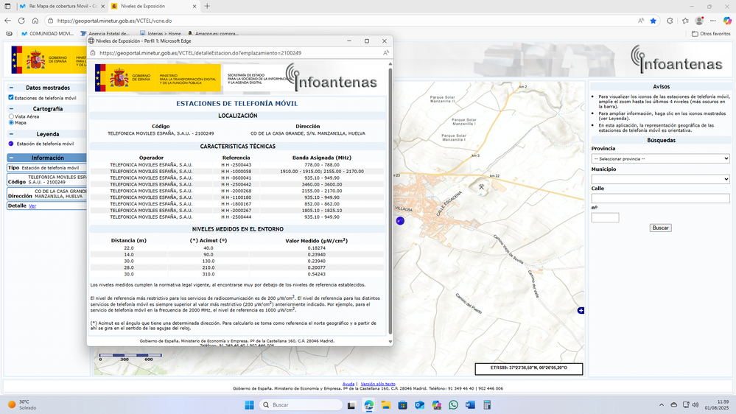Click the main page address bar
This screenshot has height=414, width=736.
[x=343, y=21]
